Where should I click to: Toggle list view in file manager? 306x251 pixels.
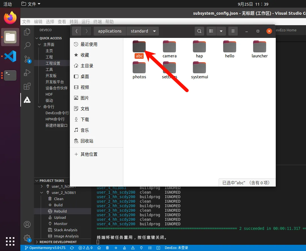tap(211, 31)
